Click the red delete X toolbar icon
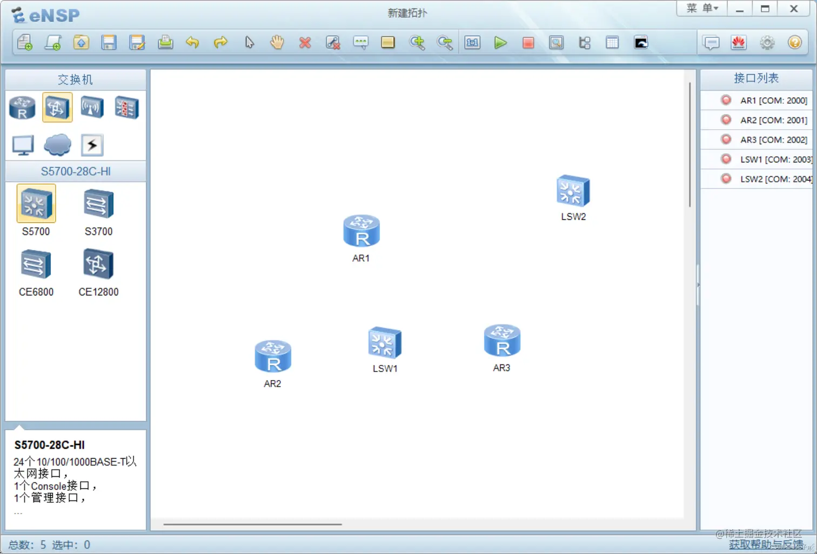This screenshot has width=817, height=554. click(305, 43)
